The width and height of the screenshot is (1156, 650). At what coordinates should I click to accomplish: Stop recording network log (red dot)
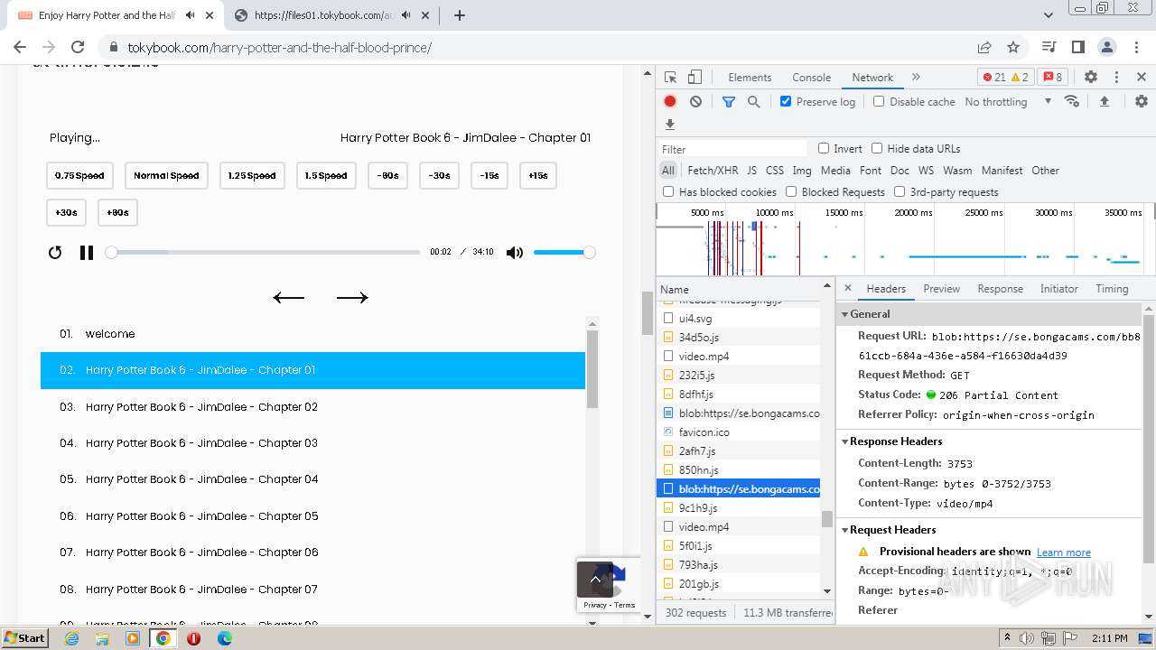(x=670, y=101)
